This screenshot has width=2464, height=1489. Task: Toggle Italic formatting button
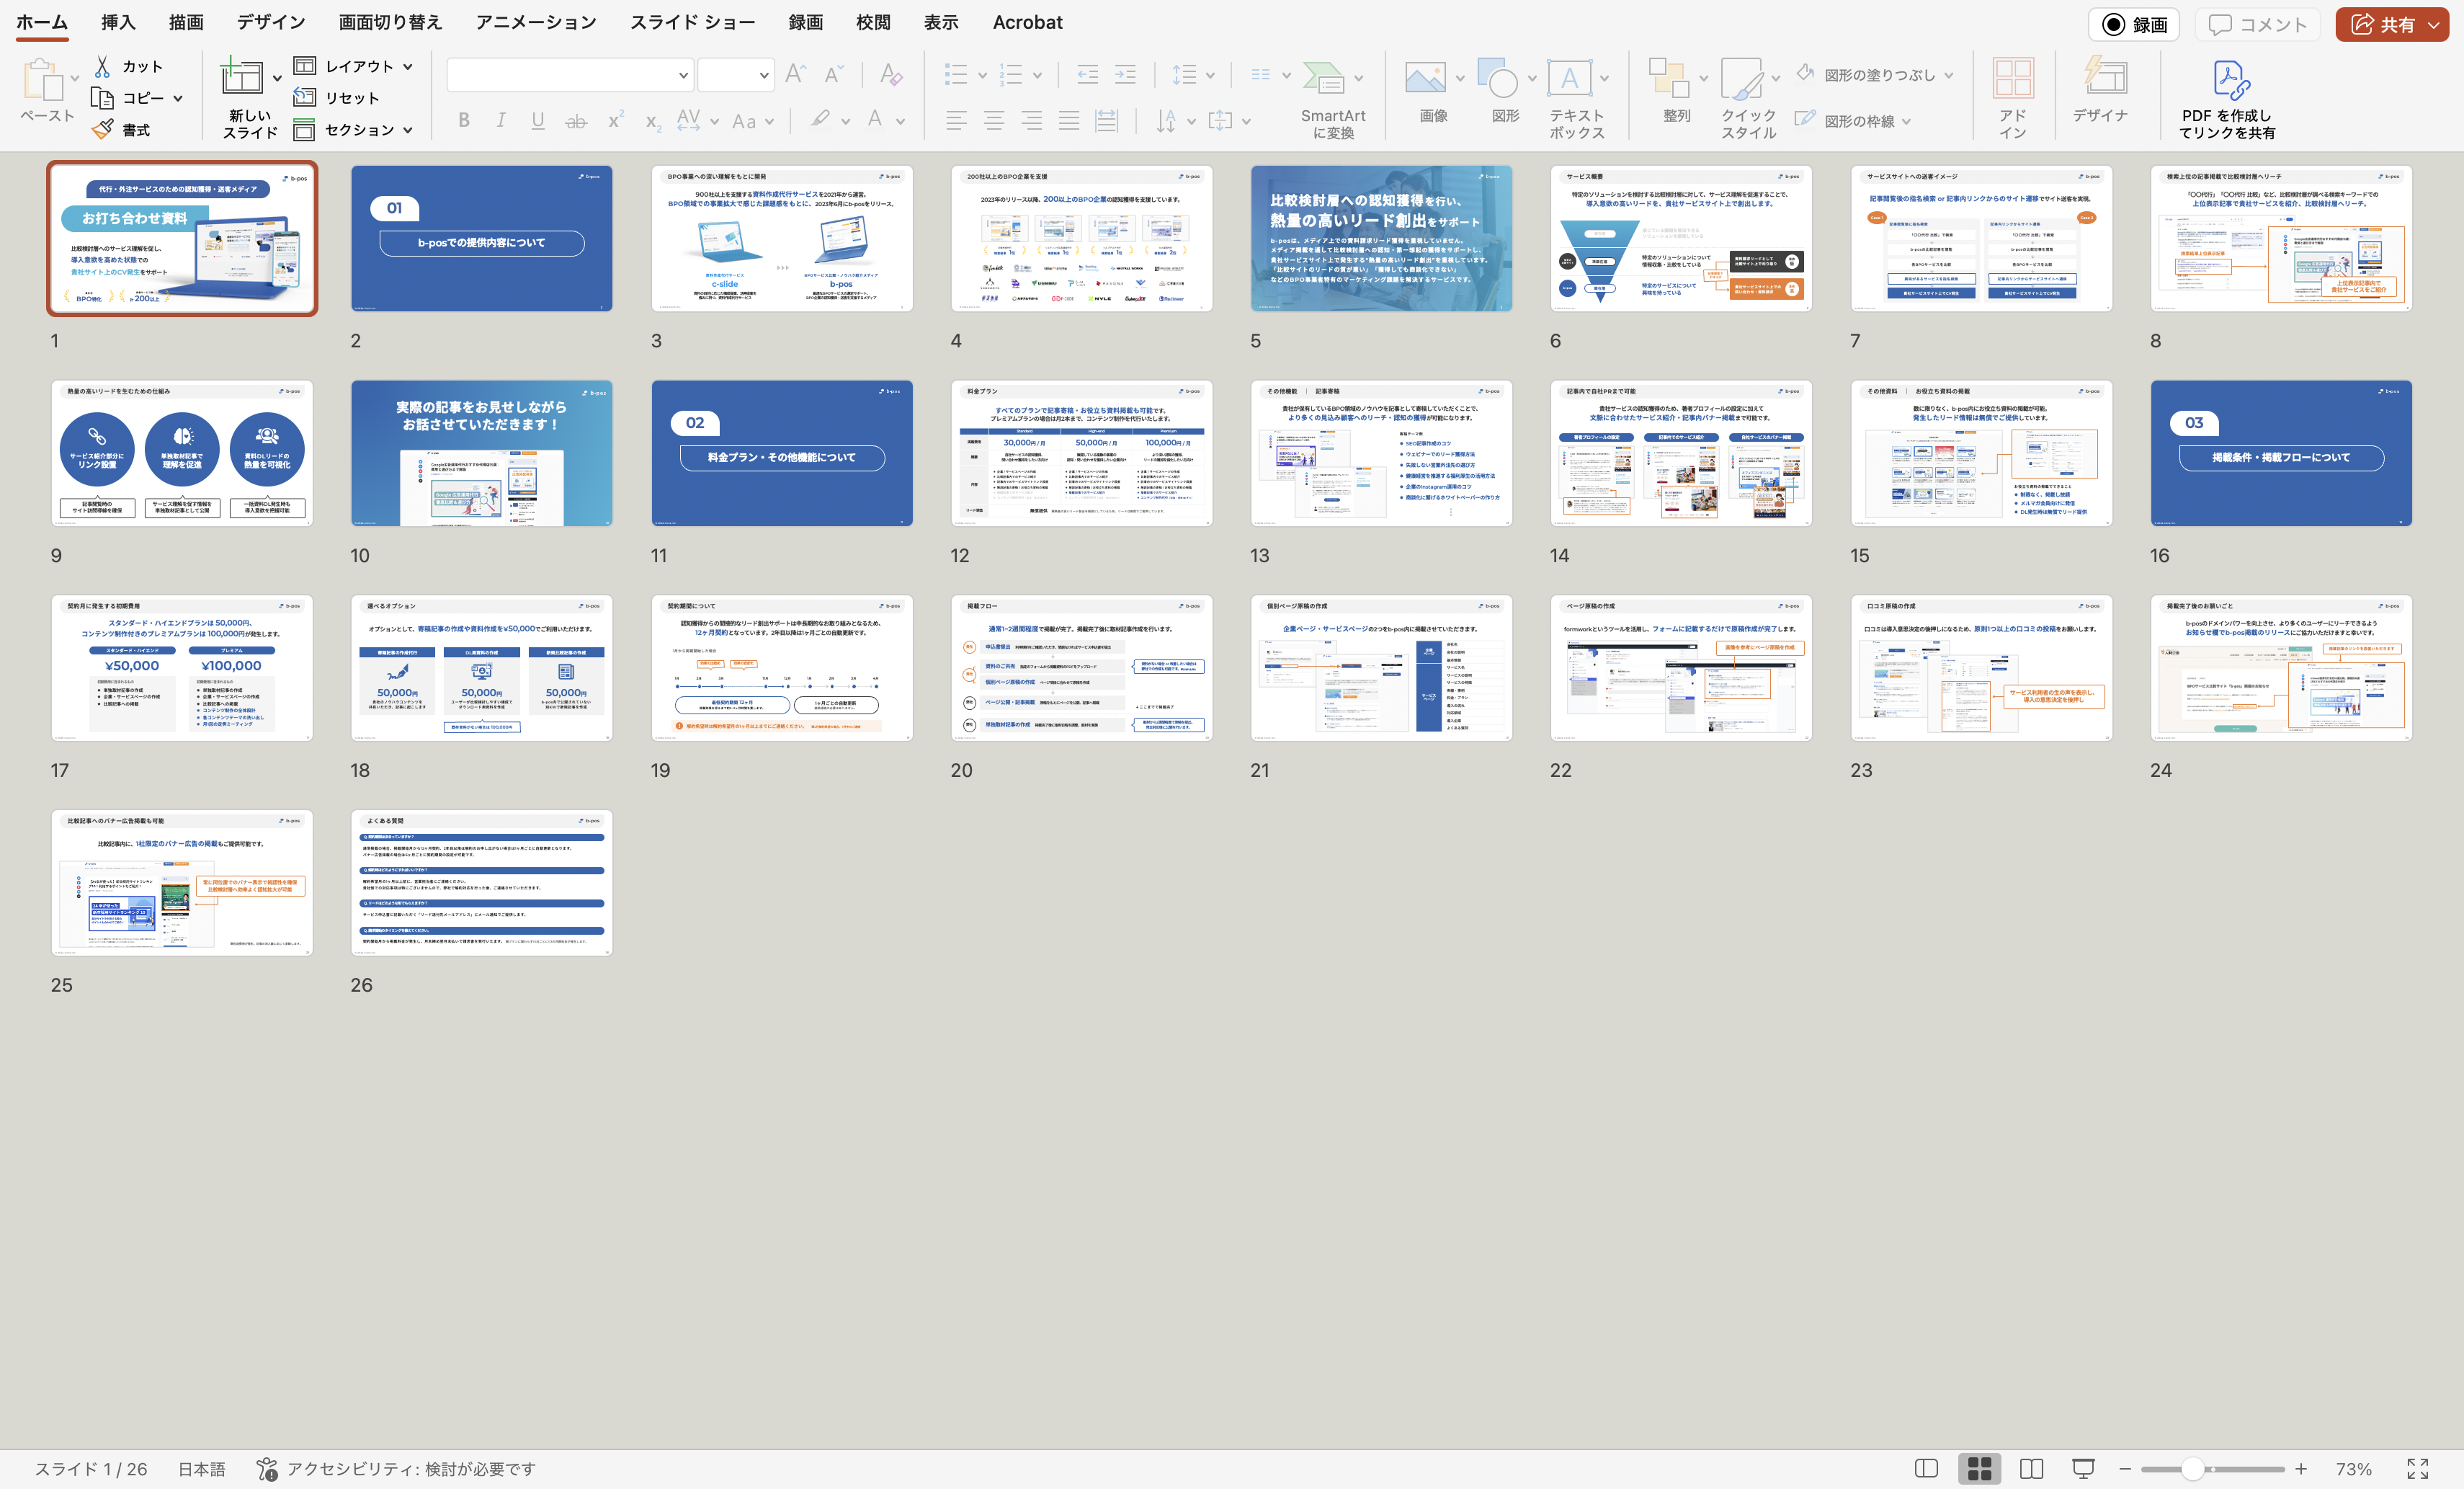(x=501, y=121)
